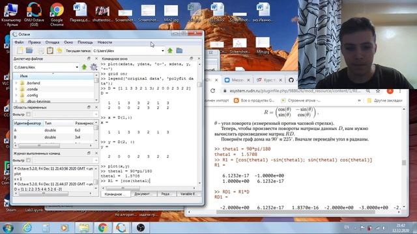Undock the workspace variables panel

(x=89, y=107)
